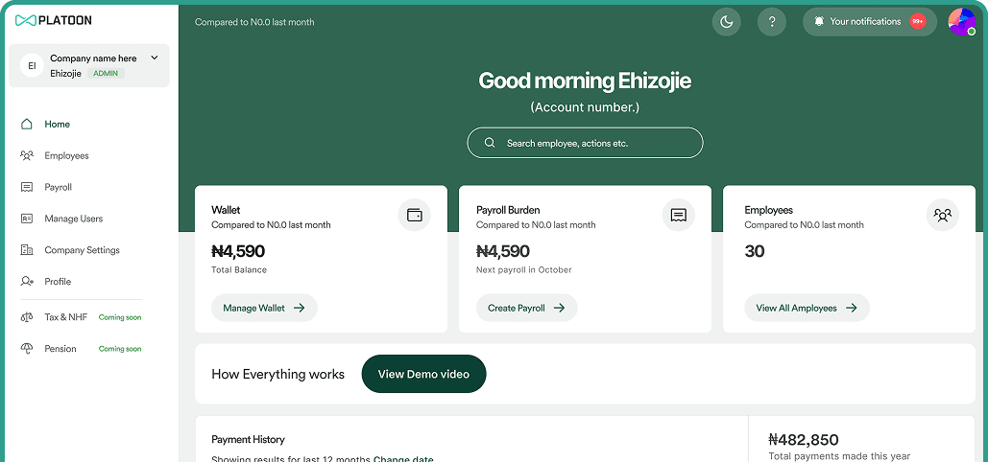Navigate to Payroll section
This screenshot has height=462, width=988.
[58, 188]
